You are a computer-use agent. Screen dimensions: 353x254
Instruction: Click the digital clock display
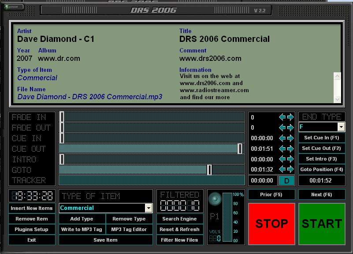(x=32, y=196)
